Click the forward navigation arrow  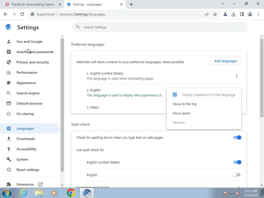click(14, 14)
